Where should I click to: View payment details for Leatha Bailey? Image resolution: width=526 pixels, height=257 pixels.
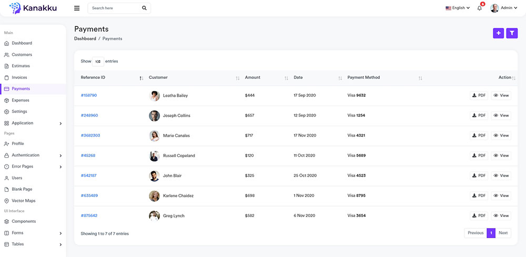(x=501, y=96)
